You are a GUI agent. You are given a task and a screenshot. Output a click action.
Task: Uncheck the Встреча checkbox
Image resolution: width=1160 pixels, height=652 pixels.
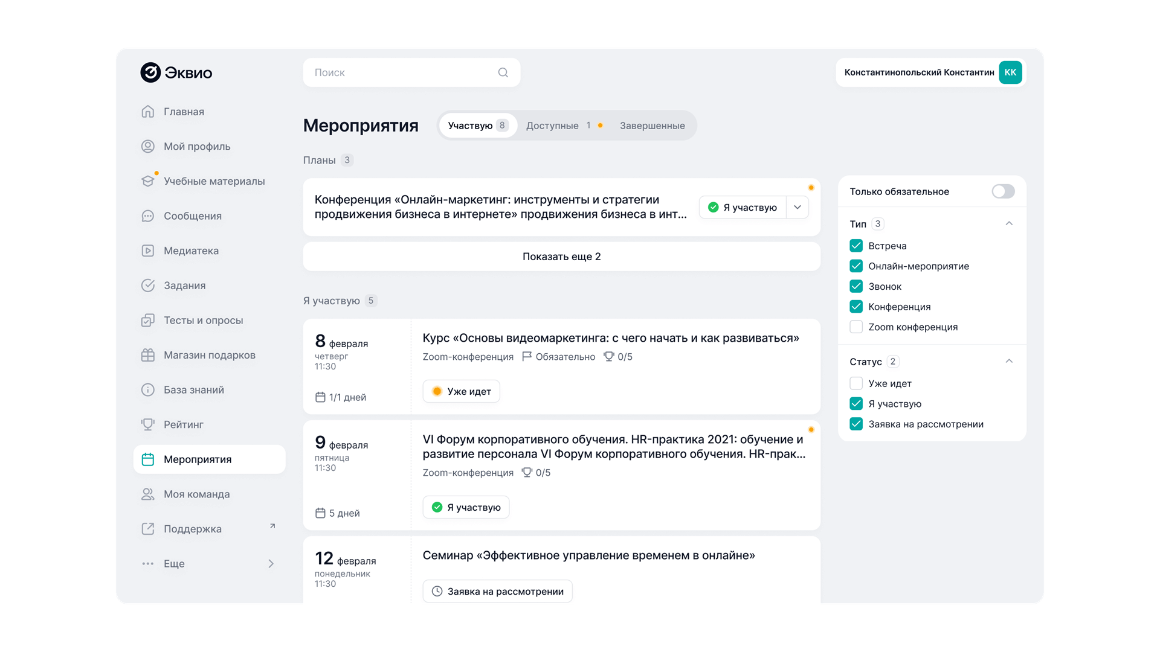856,246
